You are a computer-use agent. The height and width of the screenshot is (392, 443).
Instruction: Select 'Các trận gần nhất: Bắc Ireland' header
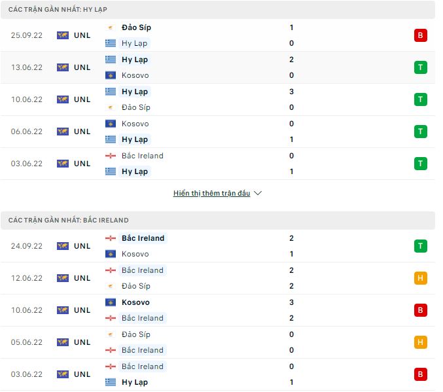click(x=69, y=221)
